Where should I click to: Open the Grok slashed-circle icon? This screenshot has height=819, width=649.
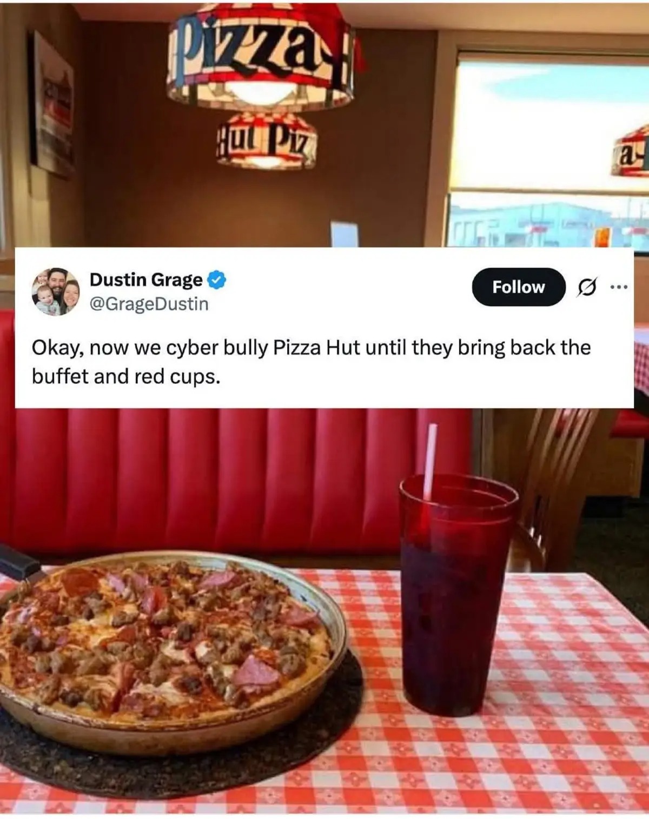tap(587, 287)
